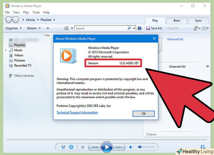Show more toolbar commands chevron
Image resolution: width=214 pixels, height=155 pixels.
[x=48, y=28]
